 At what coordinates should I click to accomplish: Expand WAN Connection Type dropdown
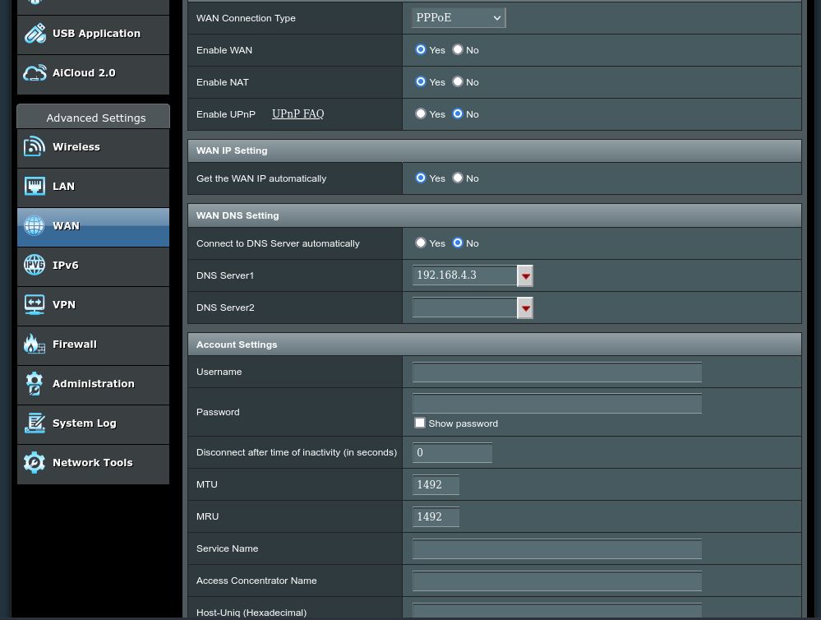pyautogui.click(x=459, y=18)
